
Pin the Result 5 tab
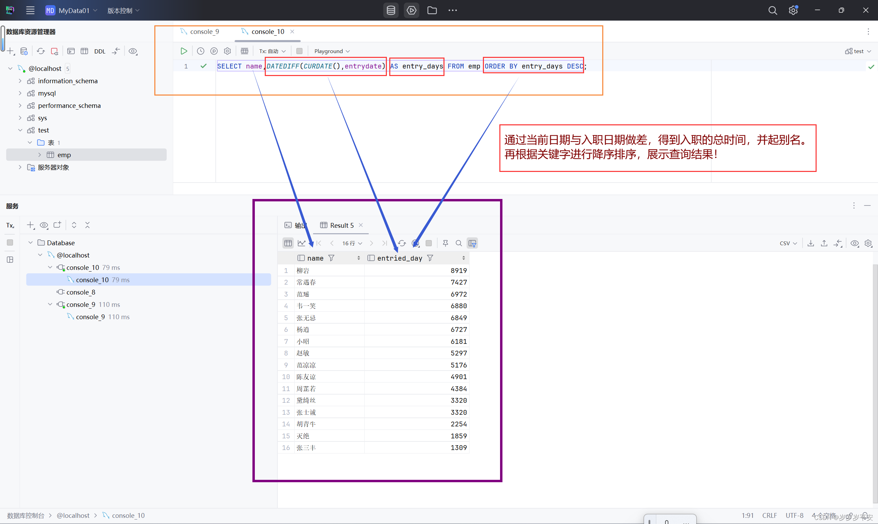point(445,243)
